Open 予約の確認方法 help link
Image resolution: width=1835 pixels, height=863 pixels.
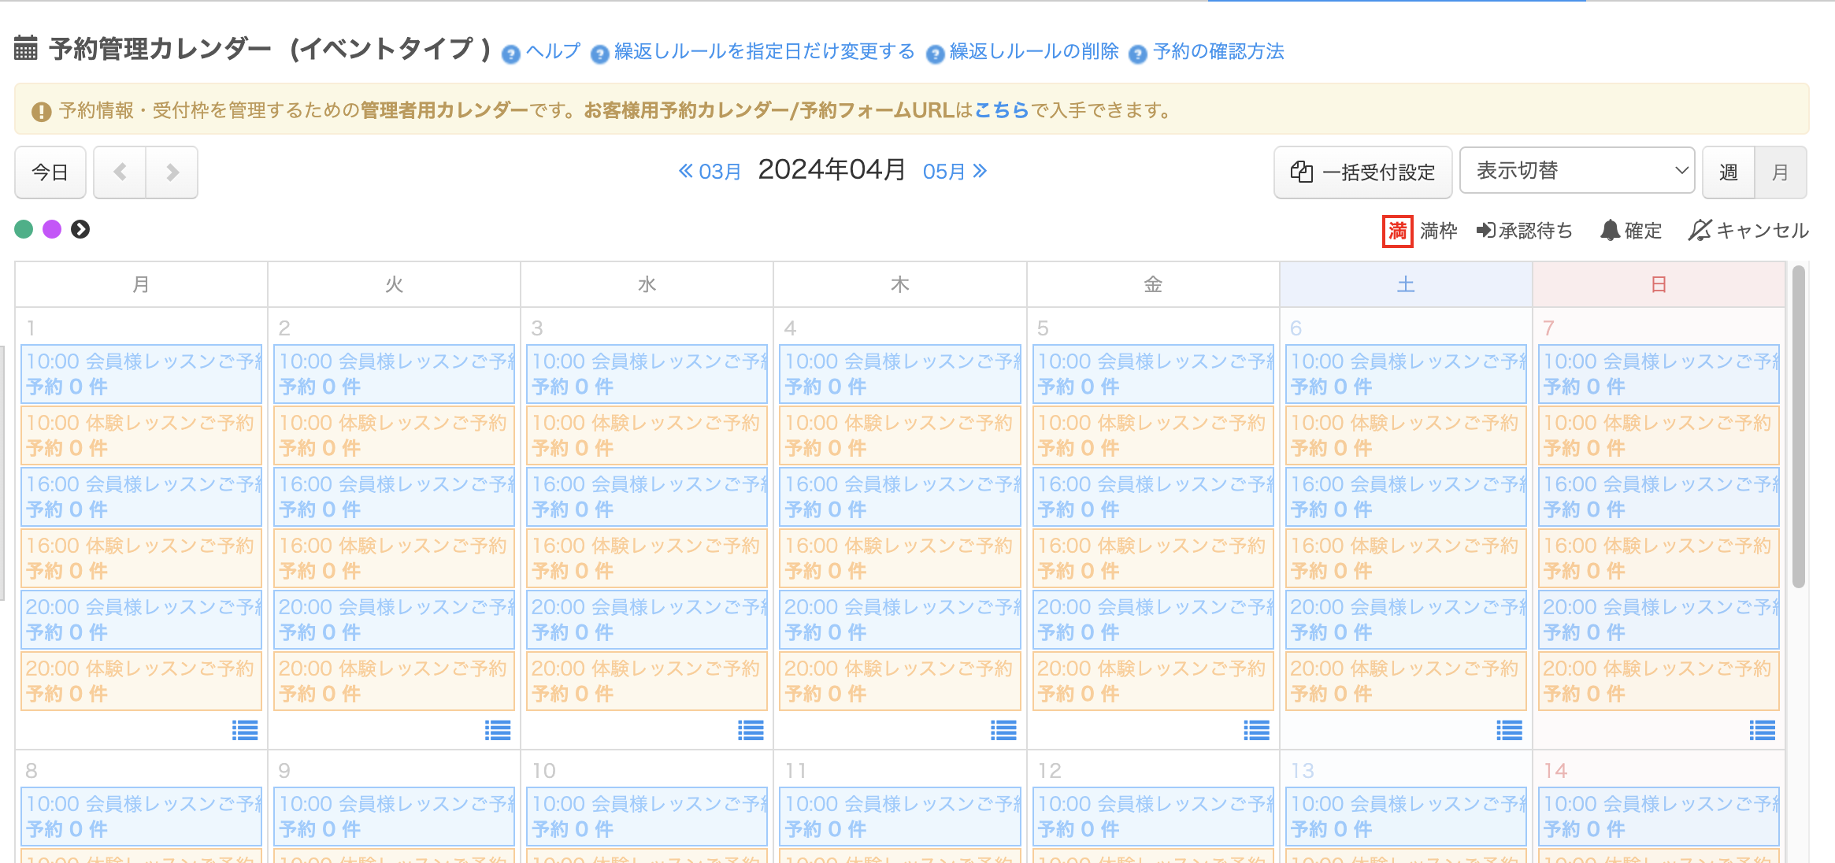tap(1218, 52)
